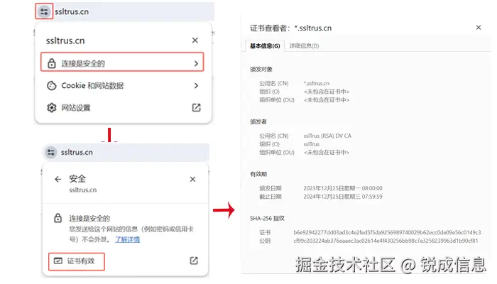Expand the chevron on the '连接是安全的' row
Viewport: 497px width, 284px height.
coord(196,63)
